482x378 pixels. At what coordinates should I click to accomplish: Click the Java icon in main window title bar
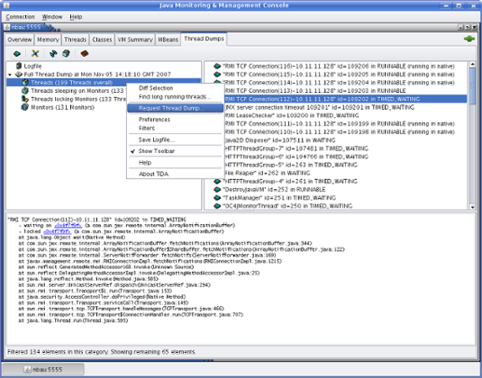tap(5, 5)
